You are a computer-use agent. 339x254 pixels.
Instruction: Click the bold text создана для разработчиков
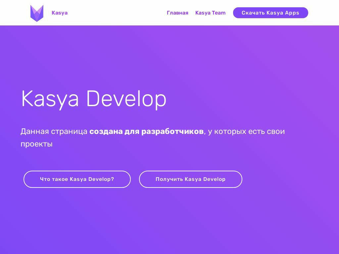(x=146, y=131)
